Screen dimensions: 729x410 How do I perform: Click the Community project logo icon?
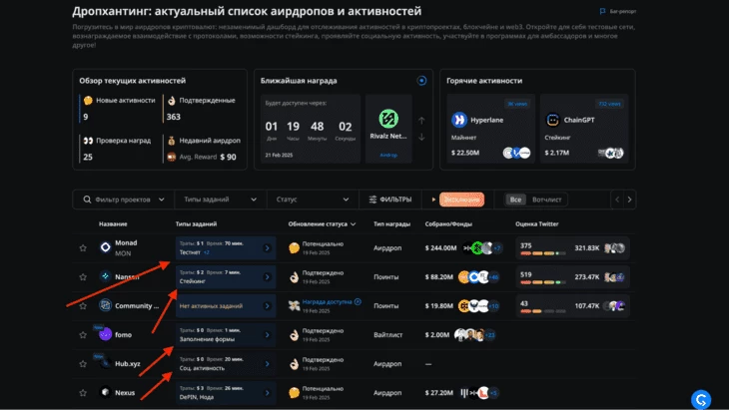(x=106, y=305)
